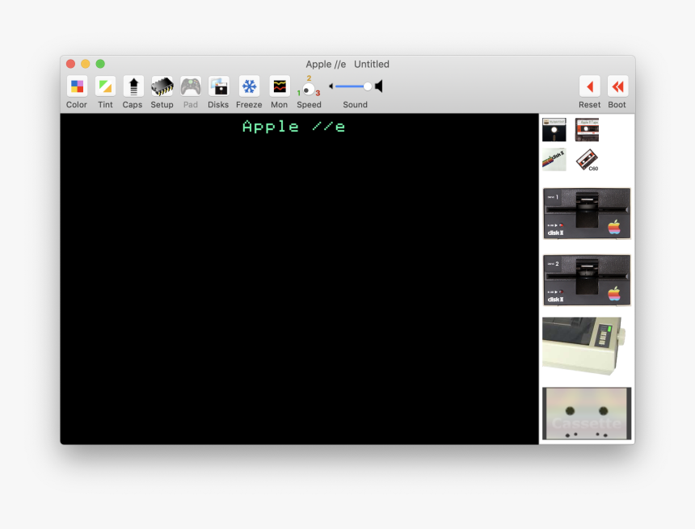Screen dimensions: 695x529
Task: Select the My Apple II Stuff floppy disk
Action: (554, 128)
